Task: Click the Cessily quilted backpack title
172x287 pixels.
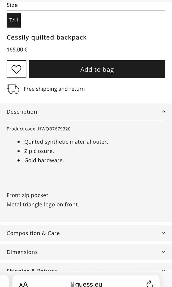Action: (x=47, y=37)
